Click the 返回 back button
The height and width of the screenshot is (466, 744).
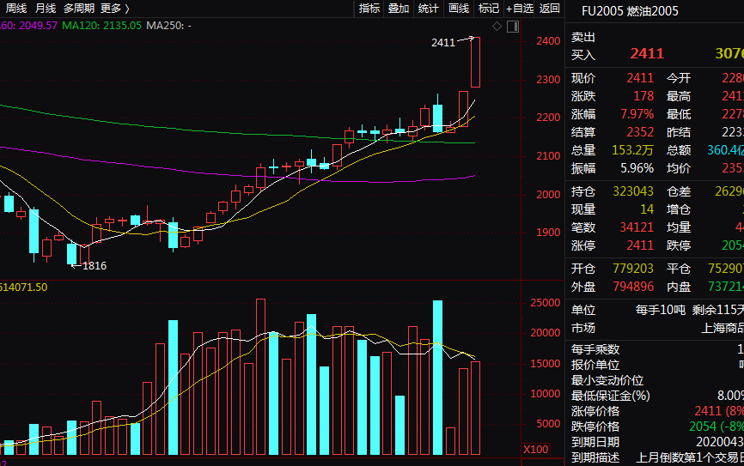click(550, 9)
